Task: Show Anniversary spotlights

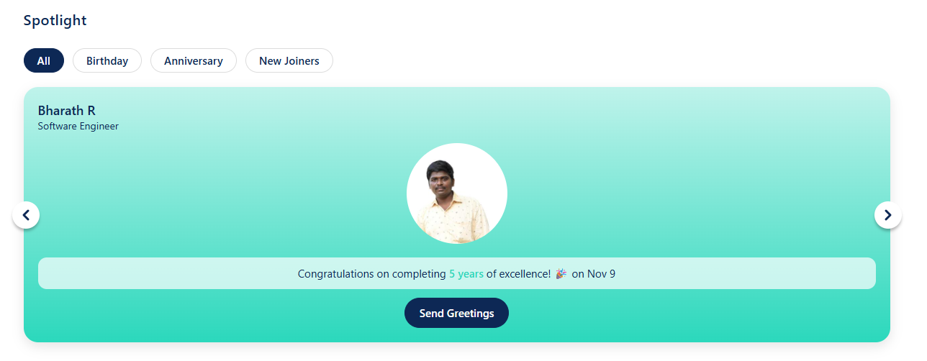Action: tap(194, 61)
